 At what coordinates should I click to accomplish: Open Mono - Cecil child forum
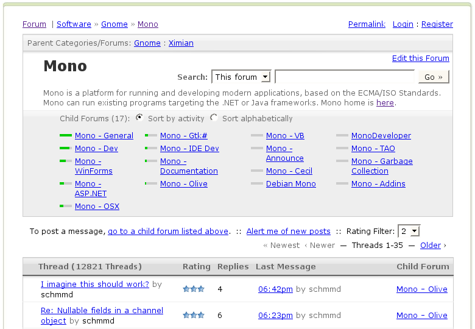click(289, 171)
